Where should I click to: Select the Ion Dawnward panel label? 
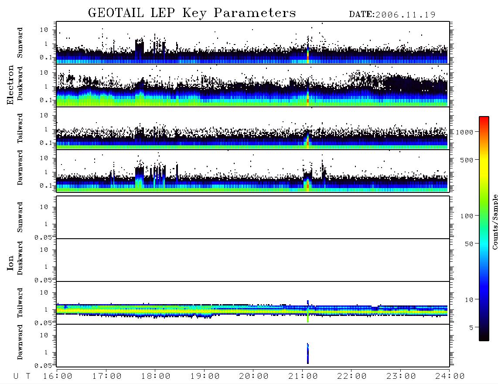[20, 342]
